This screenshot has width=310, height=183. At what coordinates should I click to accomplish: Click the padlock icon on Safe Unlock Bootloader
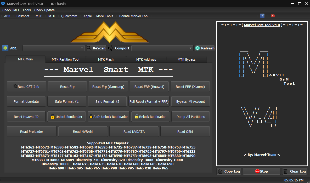(x=91, y=116)
